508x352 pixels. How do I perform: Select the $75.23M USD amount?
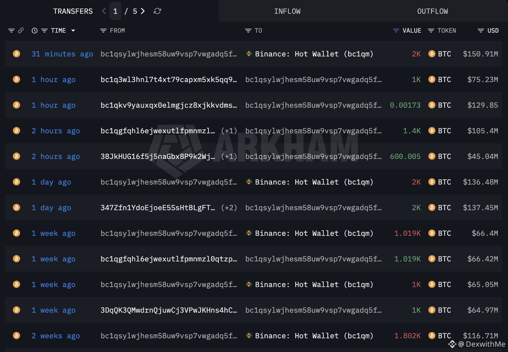click(x=483, y=80)
